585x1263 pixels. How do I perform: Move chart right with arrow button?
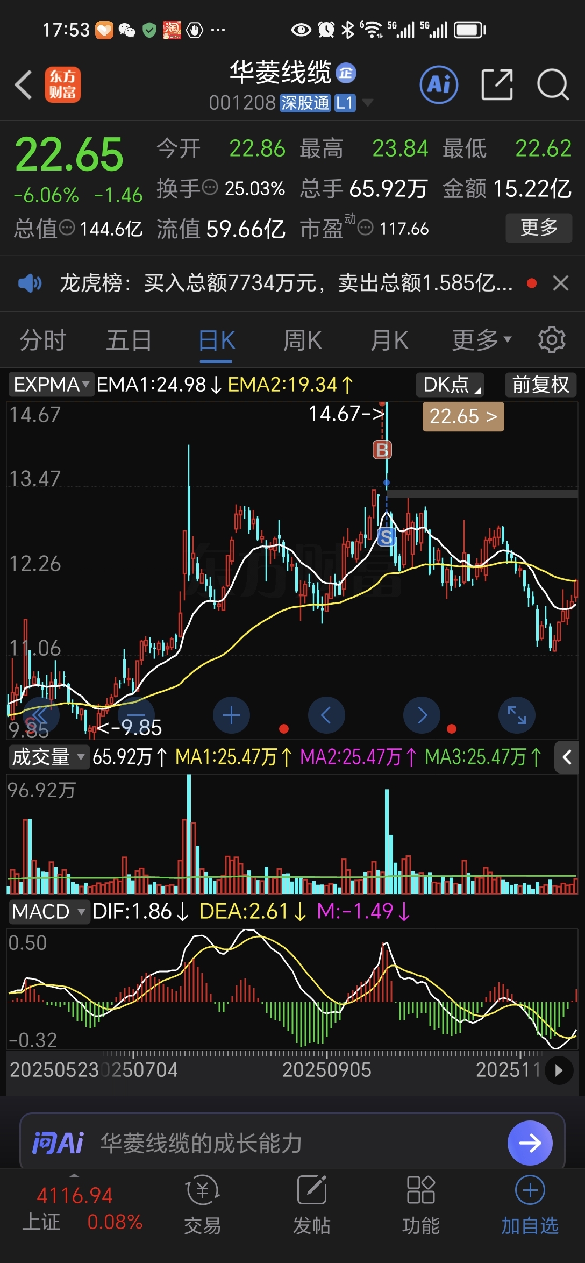[x=422, y=715]
